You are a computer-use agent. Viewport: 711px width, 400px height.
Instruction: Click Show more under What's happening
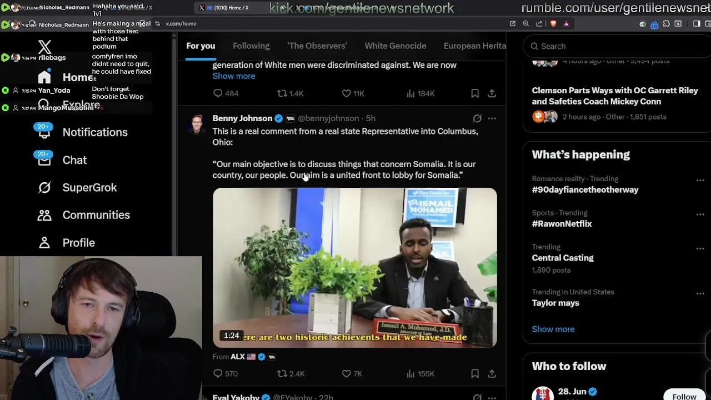pos(553,329)
